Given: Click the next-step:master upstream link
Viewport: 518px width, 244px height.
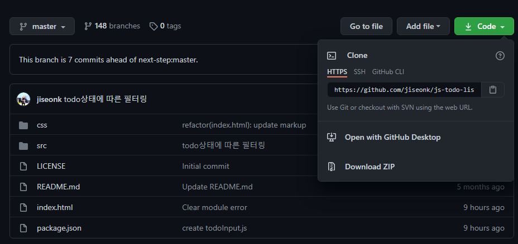Looking at the screenshot, I should (x=167, y=60).
